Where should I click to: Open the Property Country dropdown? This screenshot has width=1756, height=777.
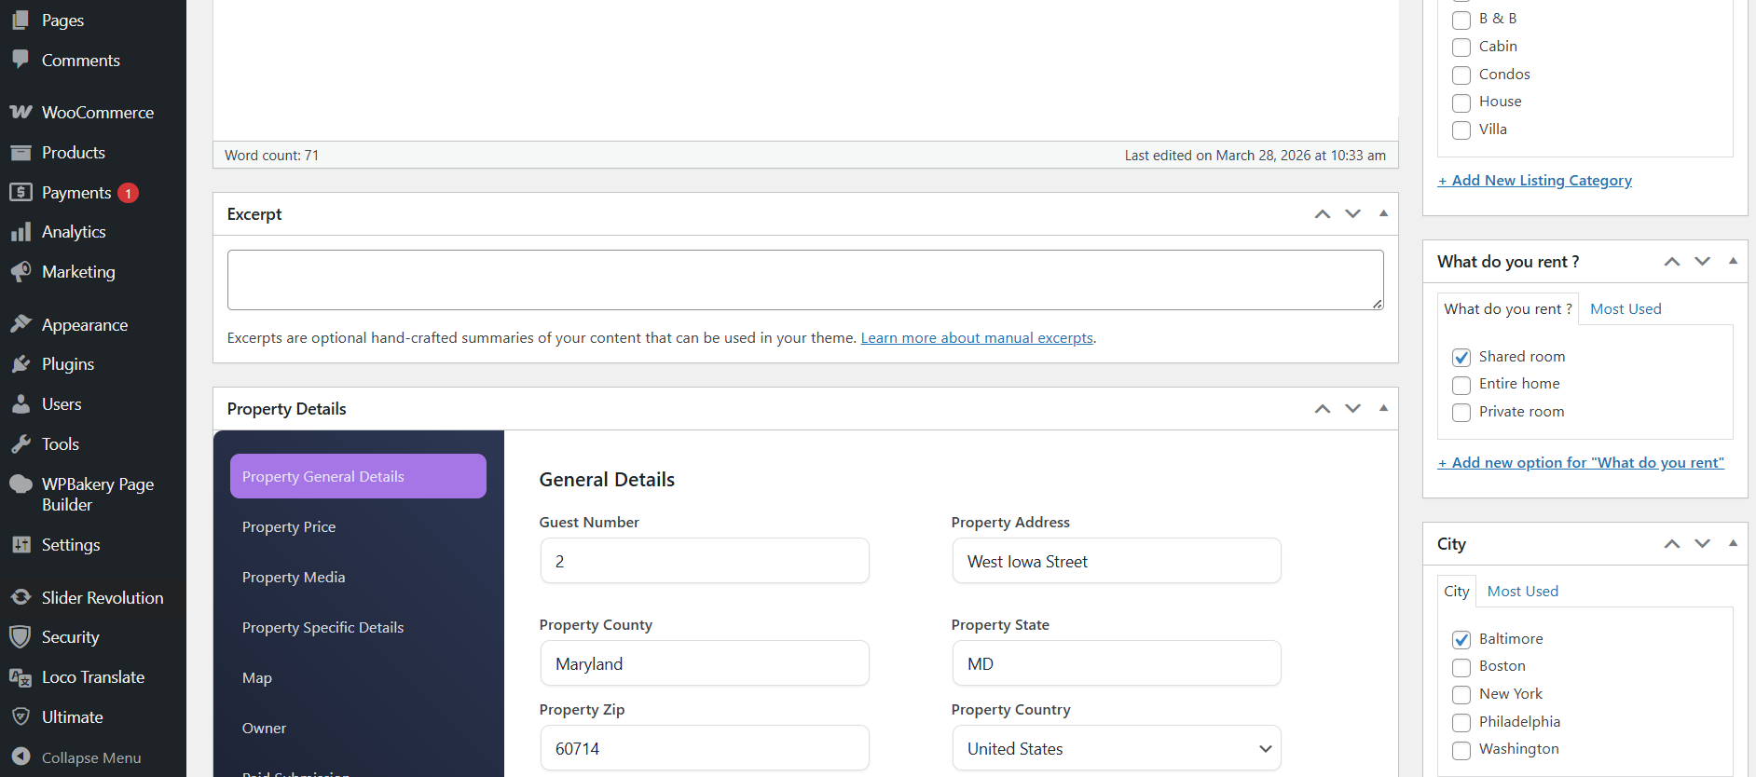click(1116, 748)
